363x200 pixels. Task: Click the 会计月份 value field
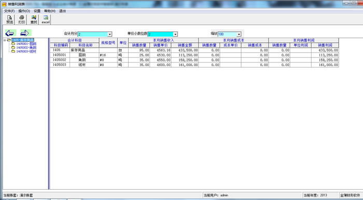coord(93,34)
